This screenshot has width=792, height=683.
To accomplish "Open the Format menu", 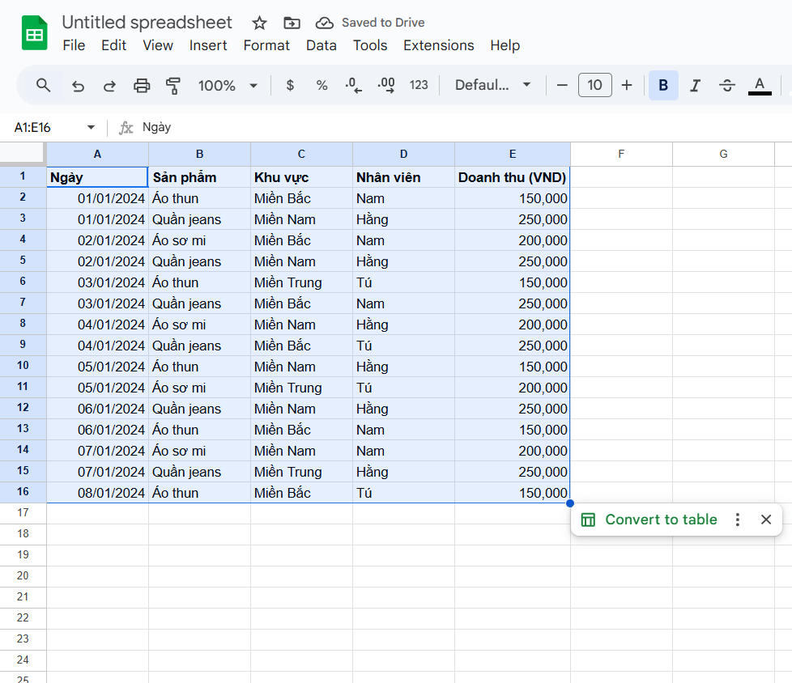I will tap(266, 45).
